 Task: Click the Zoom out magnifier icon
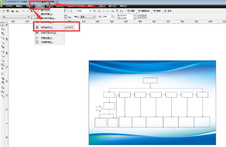[x=99, y=11]
